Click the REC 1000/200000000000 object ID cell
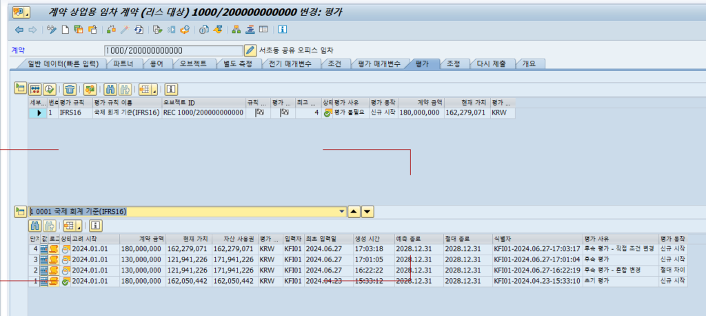706x316 pixels. click(x=203, y=113)
